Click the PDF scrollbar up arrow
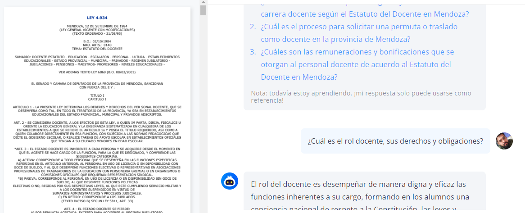Viewport: 525px width, 213px height. pos(203,2)
